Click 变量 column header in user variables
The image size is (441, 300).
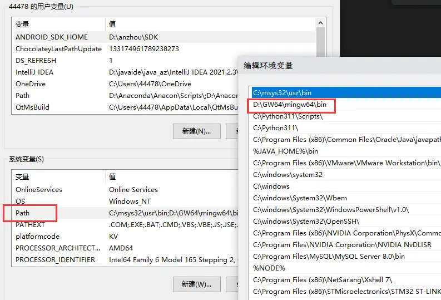point(22,24)
